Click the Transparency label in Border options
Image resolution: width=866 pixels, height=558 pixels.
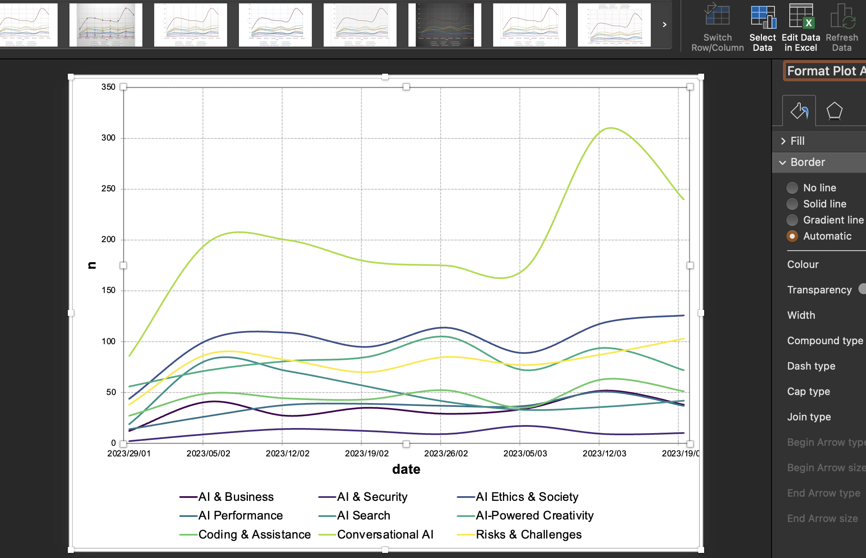[x=819, y=290]
